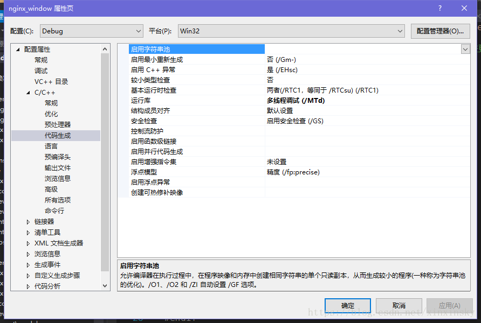Open the 平台 Win32 dropdown
This screenshot has width=481, height=323.
click(291, 31)
